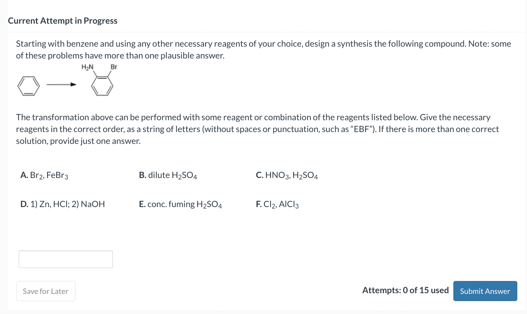Click the bromoaniline product structure

coord(102,85)
